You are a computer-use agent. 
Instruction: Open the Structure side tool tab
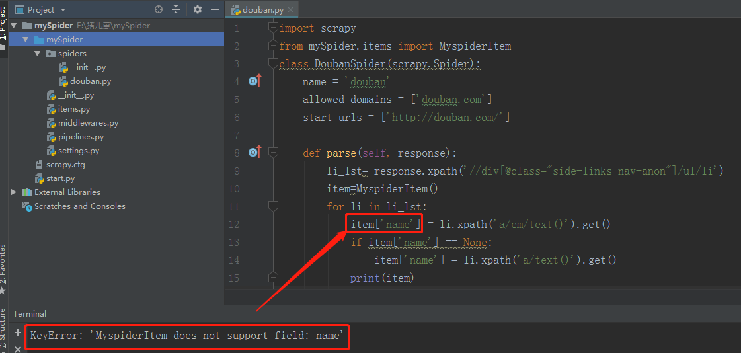pos(4,329)
